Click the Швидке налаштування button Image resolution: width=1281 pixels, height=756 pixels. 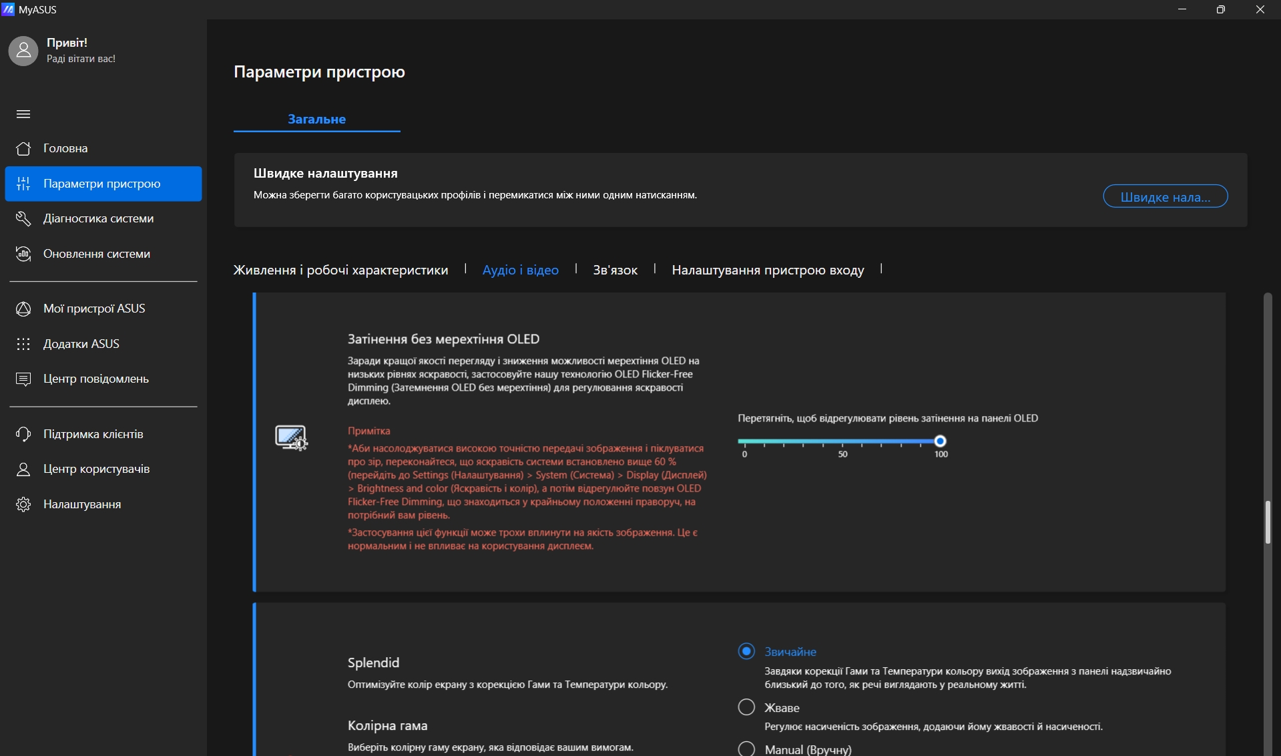click(x=1165, y=196)
